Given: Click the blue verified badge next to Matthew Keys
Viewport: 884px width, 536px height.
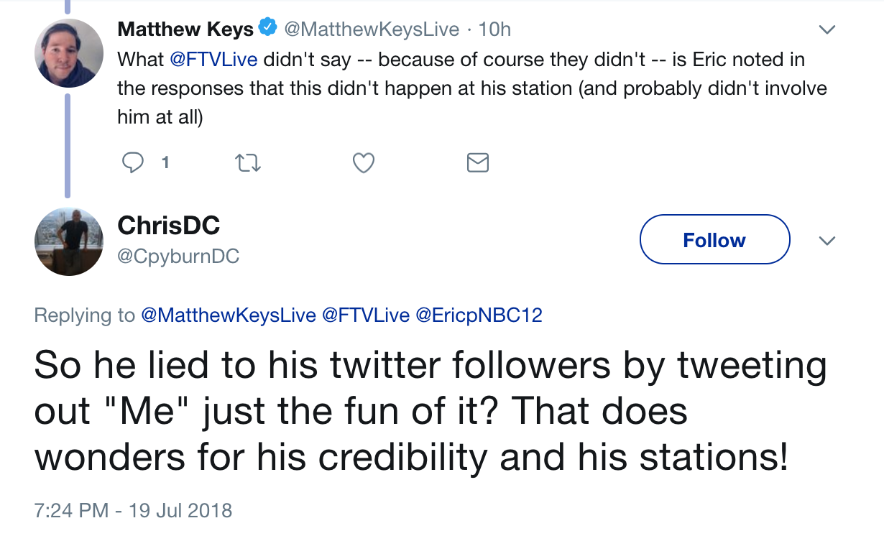Looking at the screenshot, I should (x=269, y=29).
